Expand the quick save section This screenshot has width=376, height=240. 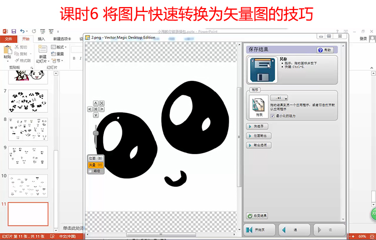pos(257,127)
